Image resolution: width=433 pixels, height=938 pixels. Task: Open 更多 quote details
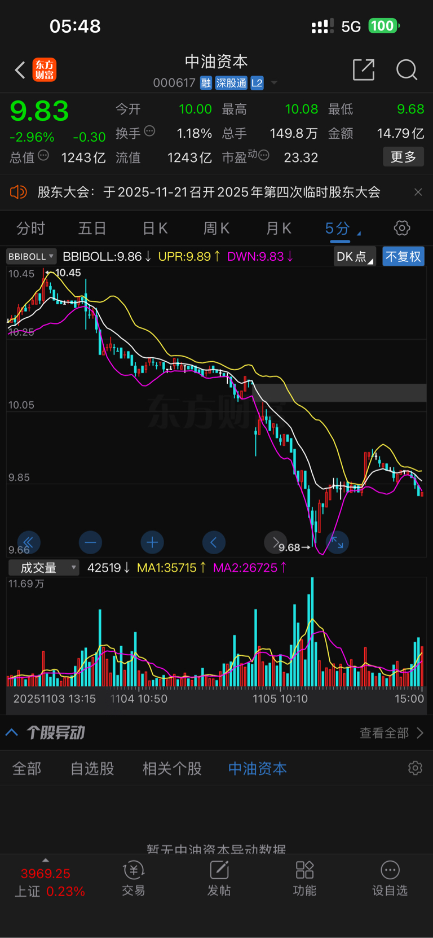tap(403, 156)
